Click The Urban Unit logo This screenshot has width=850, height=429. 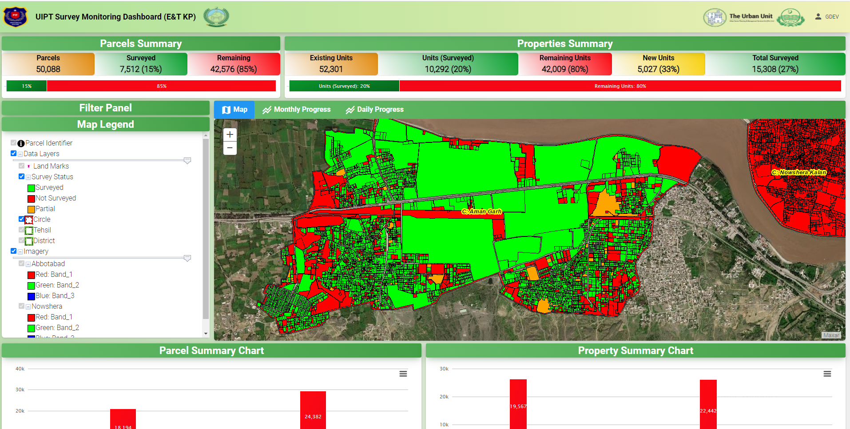[739, 17]
